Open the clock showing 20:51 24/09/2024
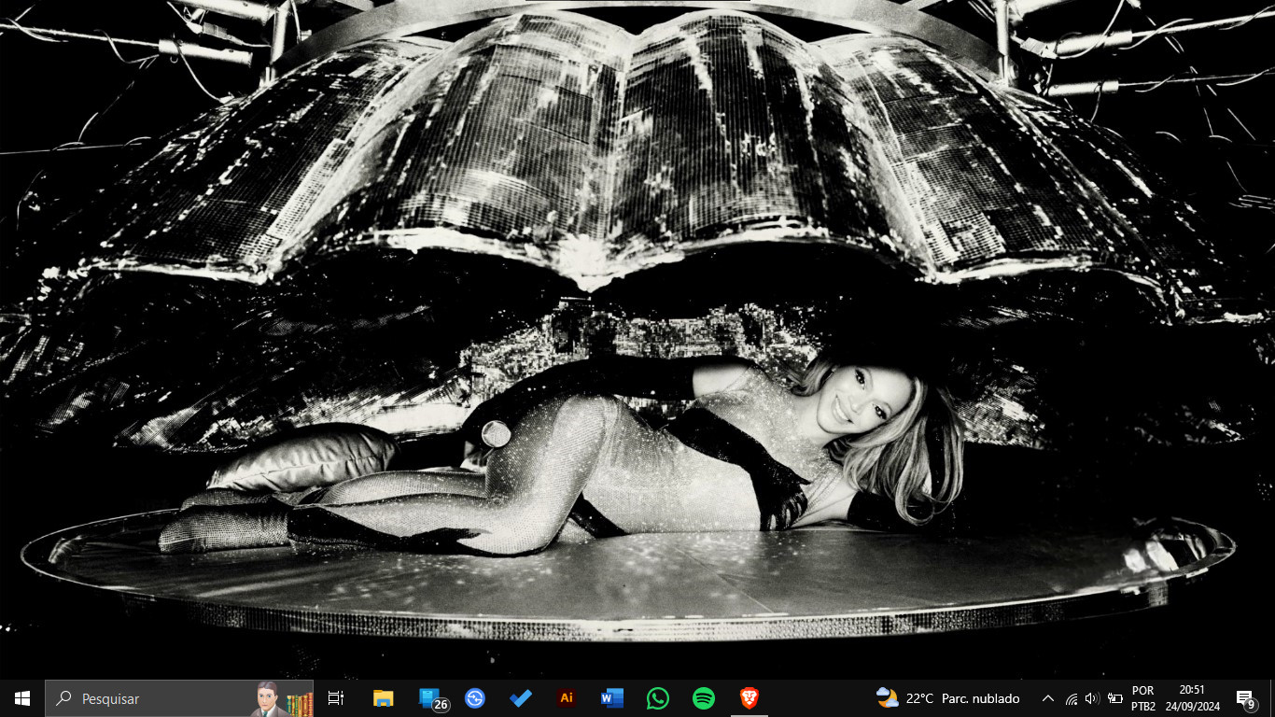This screenshot has height=717, width=1275. [x=1193, y=698]
